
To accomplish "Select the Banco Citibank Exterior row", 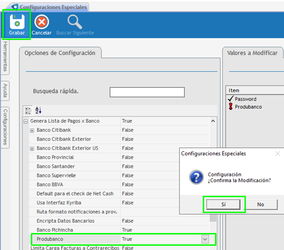I will [x=64, y=139].
